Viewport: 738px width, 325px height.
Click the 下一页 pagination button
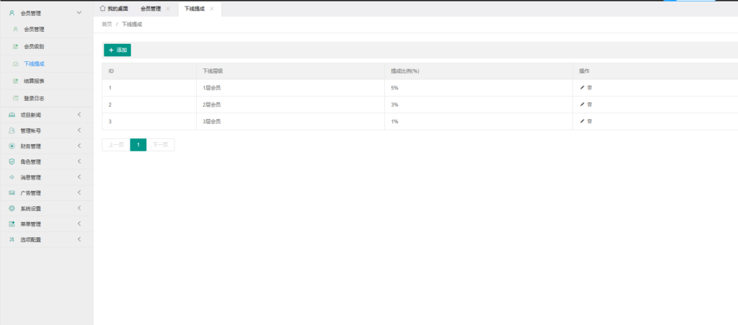[x=160, y=145]
